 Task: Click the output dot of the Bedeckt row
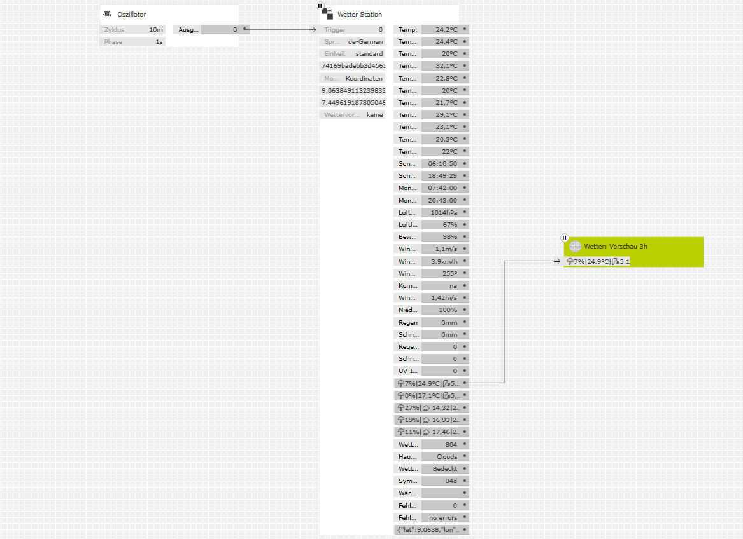pyautogui.click(x=465, y=468)
